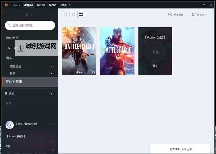
Task: Expand the Seira_Nanamori profile chevron
Action: click(x=51, y=124)
